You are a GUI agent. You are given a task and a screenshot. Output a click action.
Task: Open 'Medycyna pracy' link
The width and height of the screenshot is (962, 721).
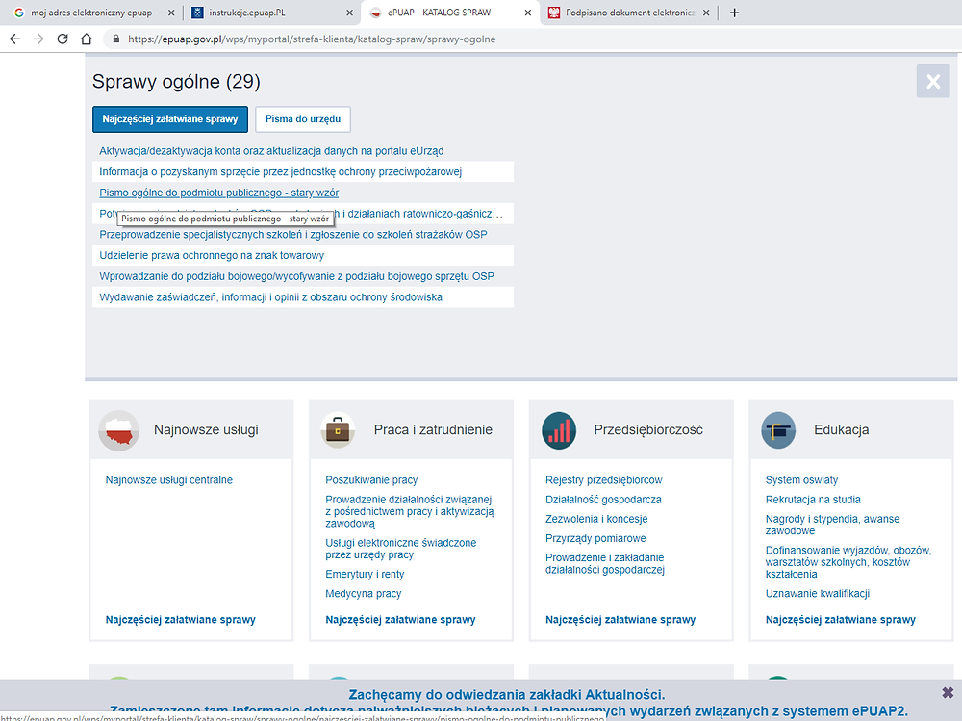click(x=364, y=594)
